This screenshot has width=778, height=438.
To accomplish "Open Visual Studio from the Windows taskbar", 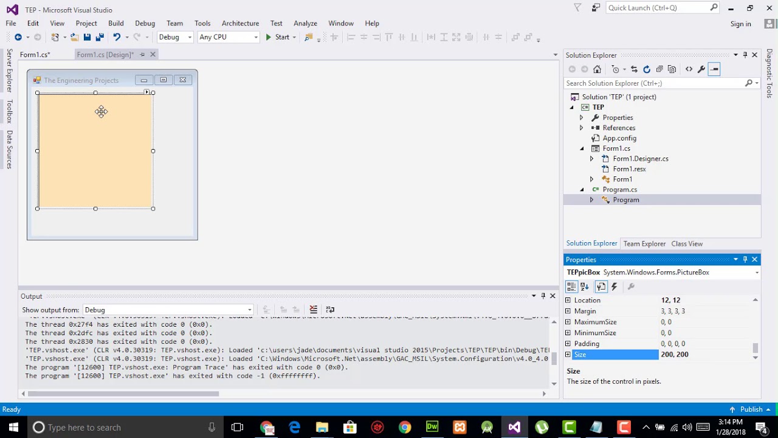I will [x=514, y=427].
